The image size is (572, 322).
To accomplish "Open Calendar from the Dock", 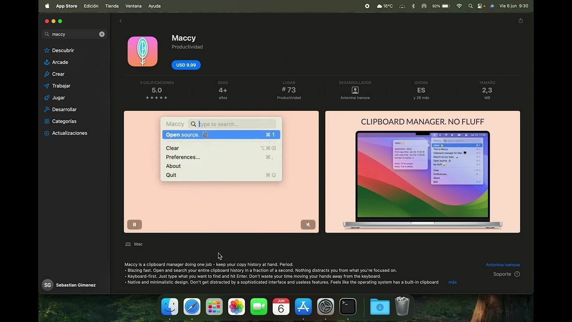I will pyautogui.click(x=281, y=307).
